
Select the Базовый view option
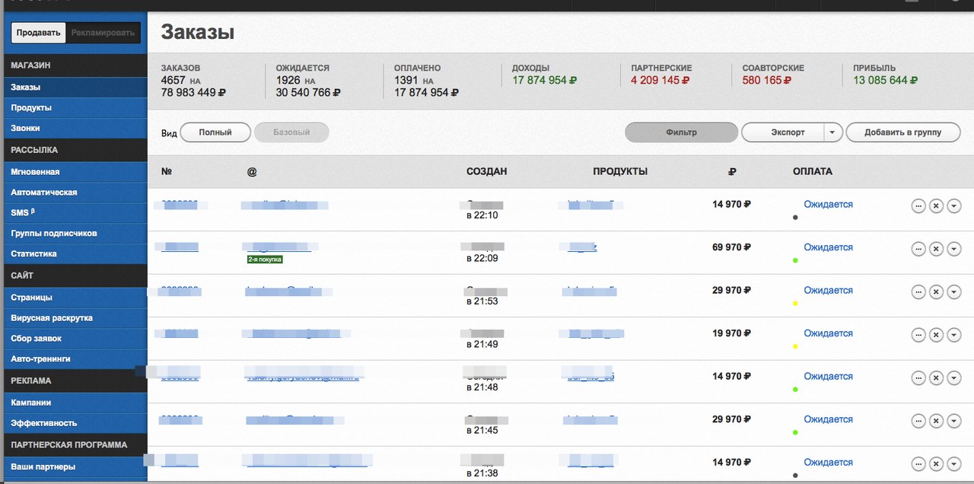coord(291,132)
